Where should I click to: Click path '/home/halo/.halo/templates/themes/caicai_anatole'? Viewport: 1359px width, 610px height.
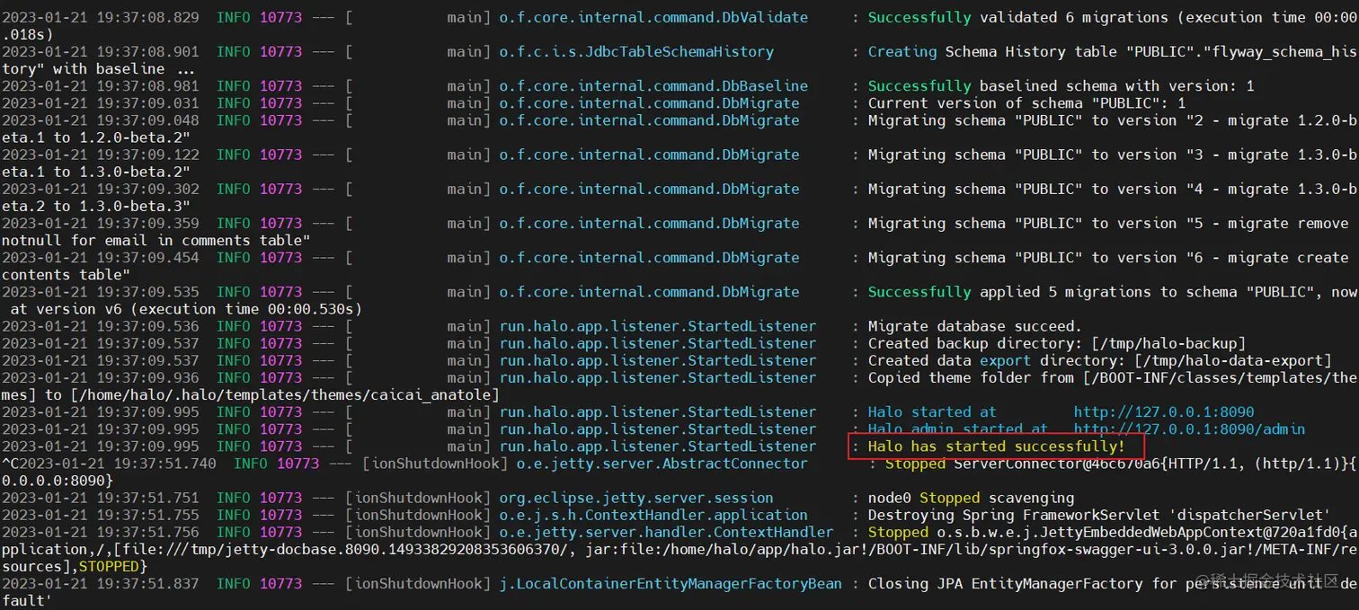click(283, 394)
